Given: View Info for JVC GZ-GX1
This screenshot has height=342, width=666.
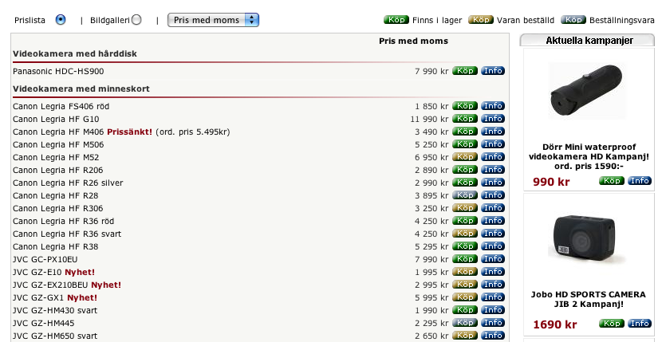Looking at the screenshot, I should [x=493, y=297].
